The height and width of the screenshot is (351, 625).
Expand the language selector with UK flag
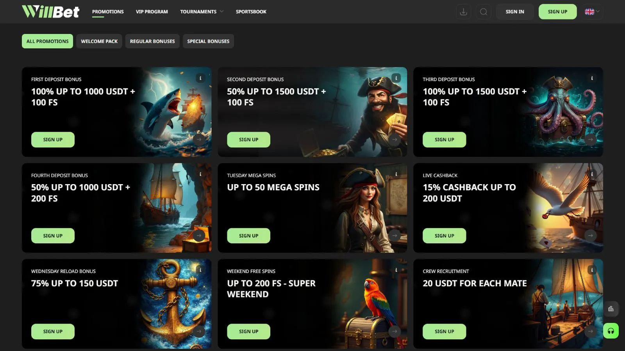click(592, 12)
